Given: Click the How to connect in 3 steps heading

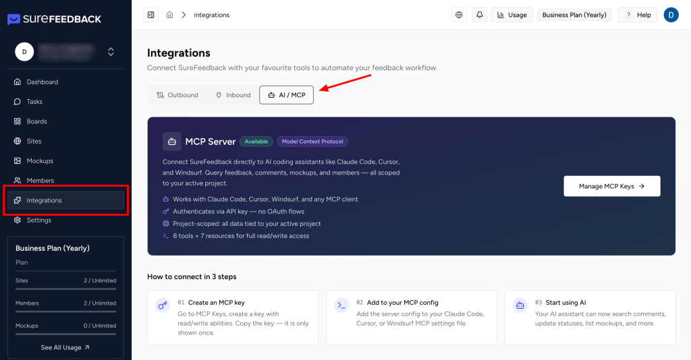Looking at the screenshot, I should [192, 277].
